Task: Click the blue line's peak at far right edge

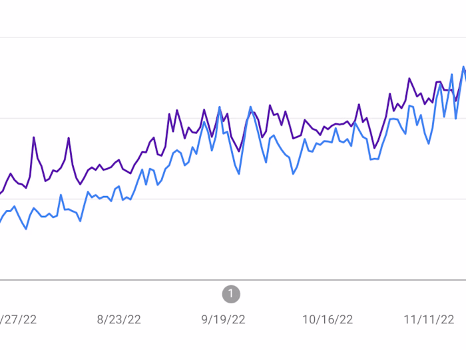Action: (x=463, y=67)
